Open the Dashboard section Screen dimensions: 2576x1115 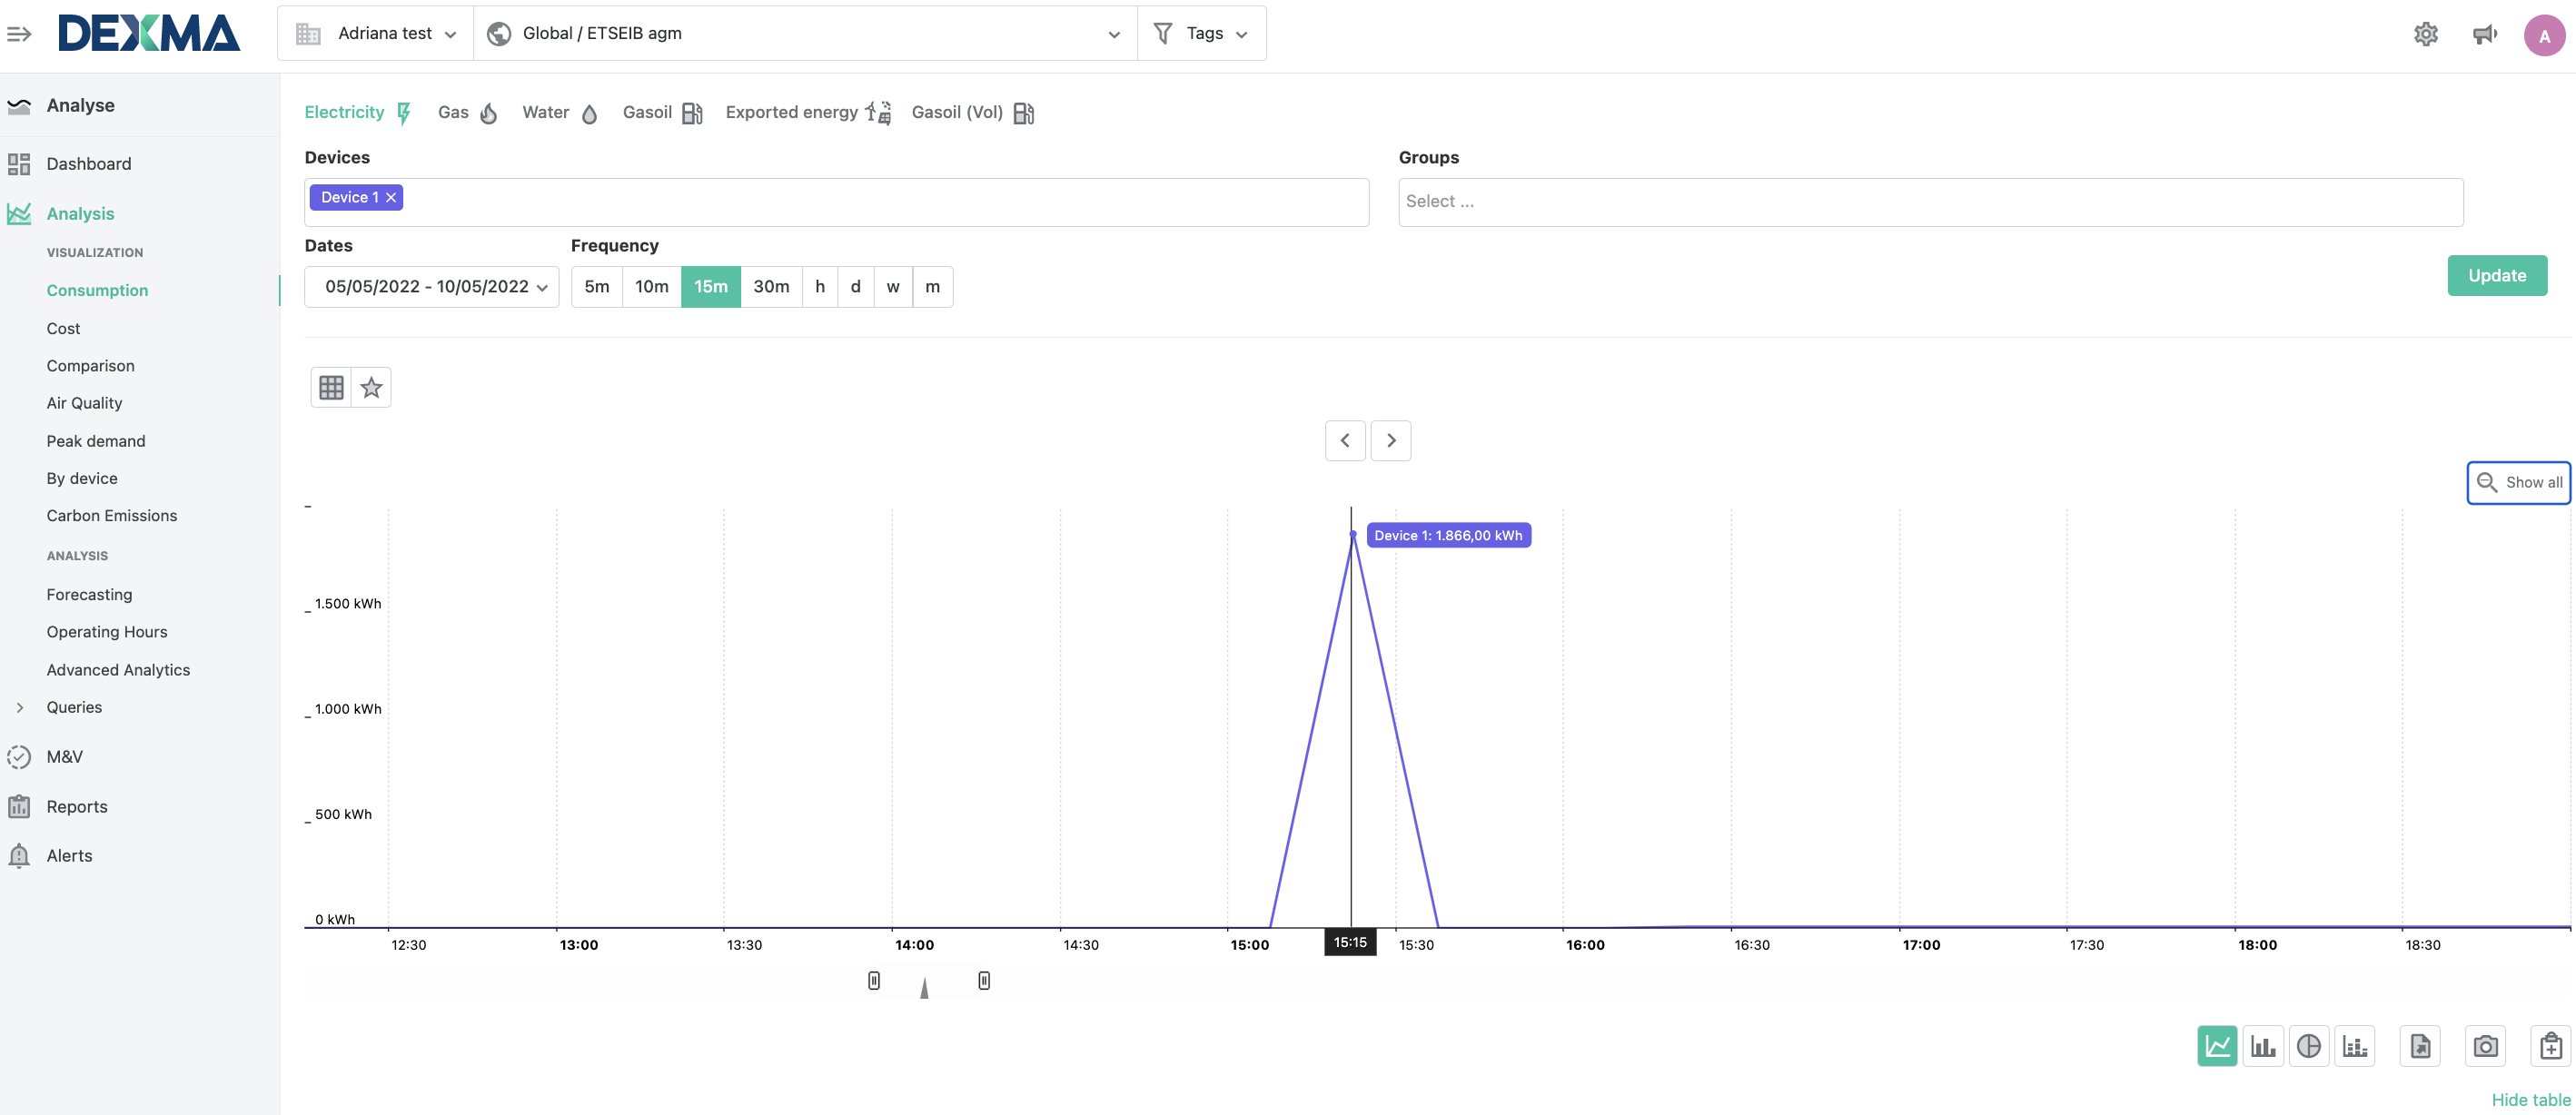pyautogui.click(x=88, y=163)
